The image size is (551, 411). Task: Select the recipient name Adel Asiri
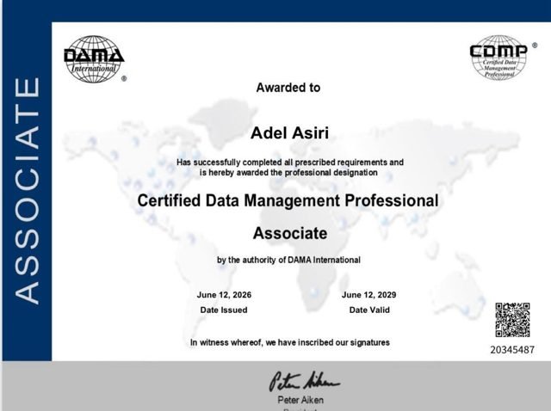point(290,133)
